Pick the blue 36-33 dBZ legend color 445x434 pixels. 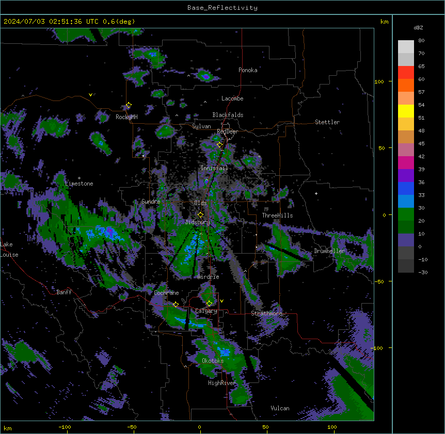tap(406, 188)
